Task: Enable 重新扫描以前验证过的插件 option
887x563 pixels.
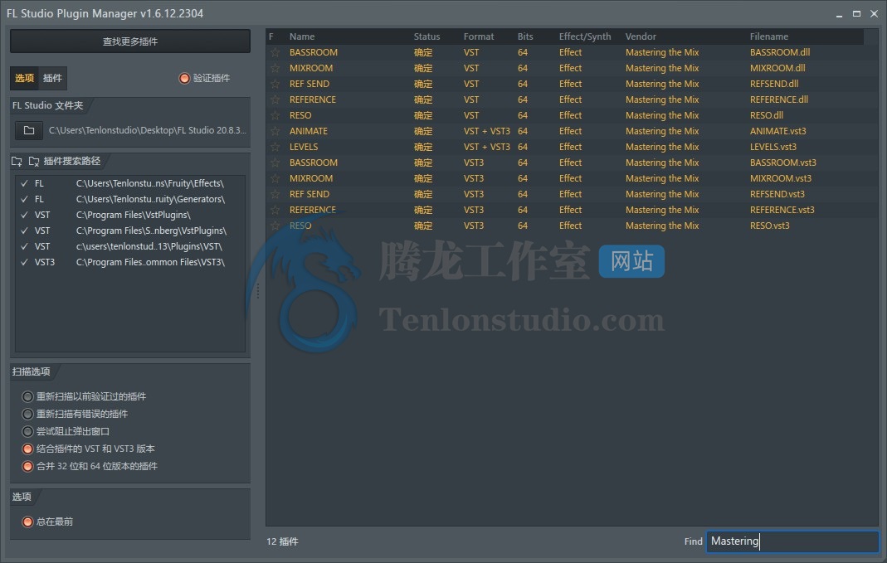Action: point(27,396)
